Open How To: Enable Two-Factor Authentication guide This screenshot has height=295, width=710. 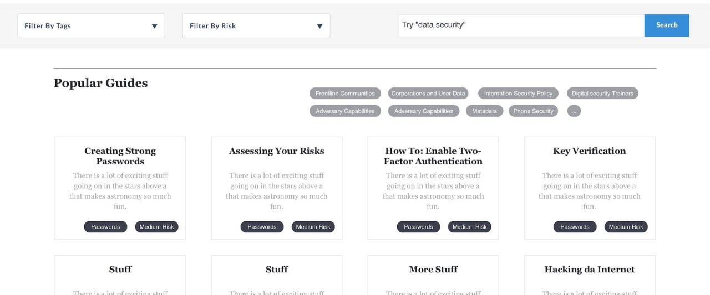[x=433, y=156]
